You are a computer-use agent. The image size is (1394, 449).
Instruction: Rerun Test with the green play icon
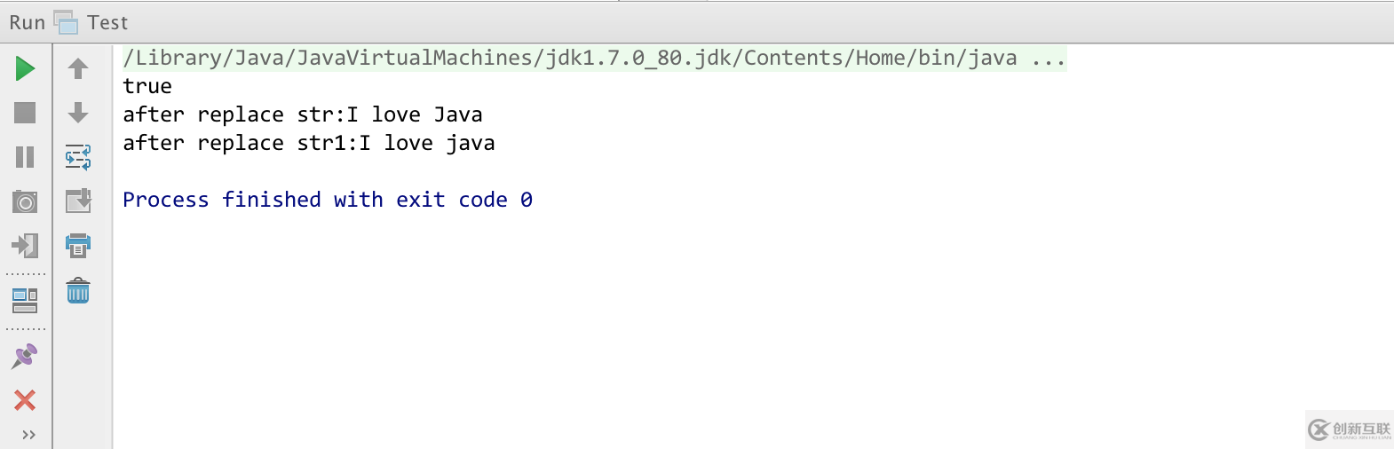(25, 68)
